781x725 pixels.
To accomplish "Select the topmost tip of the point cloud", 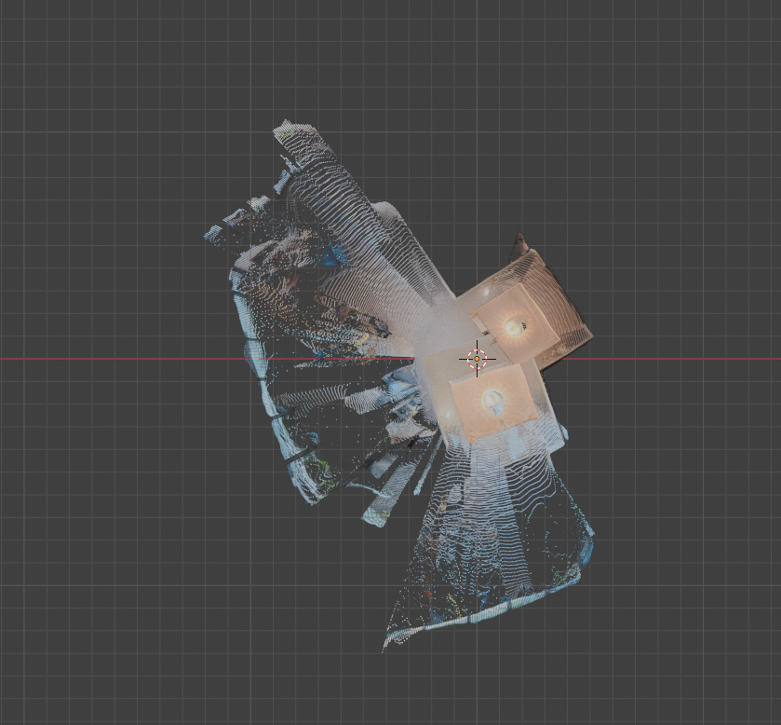I will coord(284,124).
